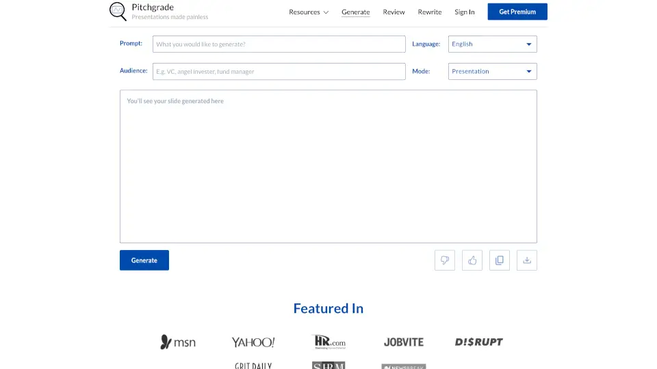Open the Mode dropdown set to Presentation

(x=492, y=72)
